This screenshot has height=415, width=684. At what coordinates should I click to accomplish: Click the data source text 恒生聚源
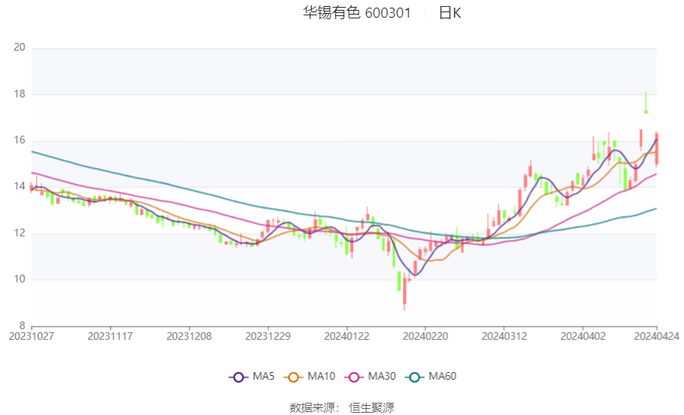point(371,408)
